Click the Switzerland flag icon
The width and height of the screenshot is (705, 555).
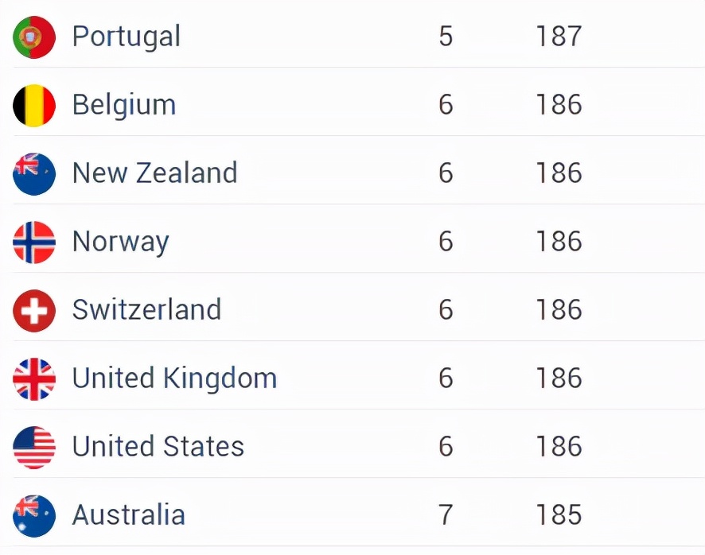(x=34, y=311)
